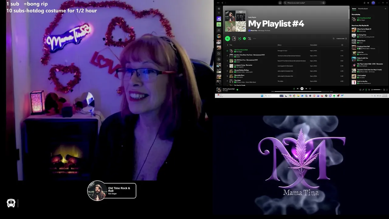Toggle shuffle in the bottom player bar
389x219 pixels.
click(294, 89)
